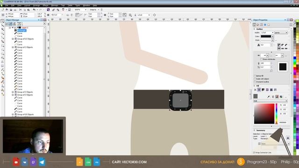299x168 pixels.
Task: Click the YouTube icon in bottom banner
Action: [16, 162]
